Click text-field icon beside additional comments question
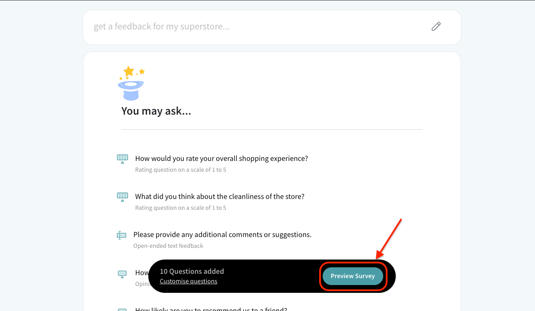Screen dimensions: 535x311 pos(122,235)
